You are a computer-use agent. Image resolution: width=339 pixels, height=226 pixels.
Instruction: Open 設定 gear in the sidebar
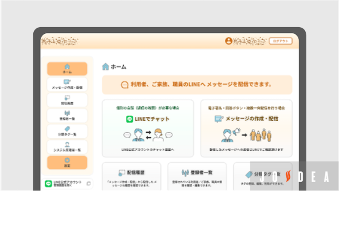pos(67,163)
